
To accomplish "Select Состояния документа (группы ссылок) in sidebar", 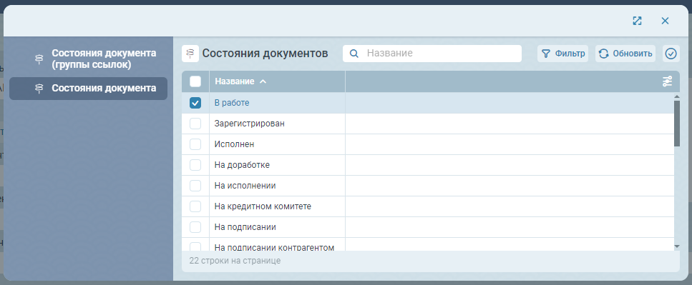I will [88, 59].
